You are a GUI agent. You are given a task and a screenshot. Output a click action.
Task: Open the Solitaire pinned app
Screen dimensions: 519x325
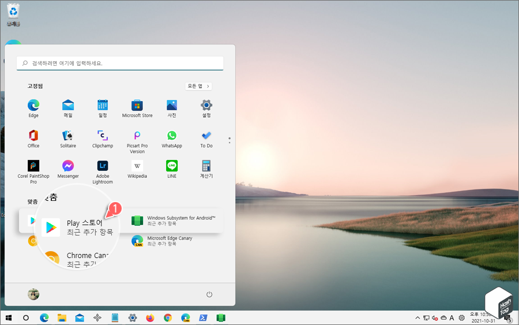point(68,139)
